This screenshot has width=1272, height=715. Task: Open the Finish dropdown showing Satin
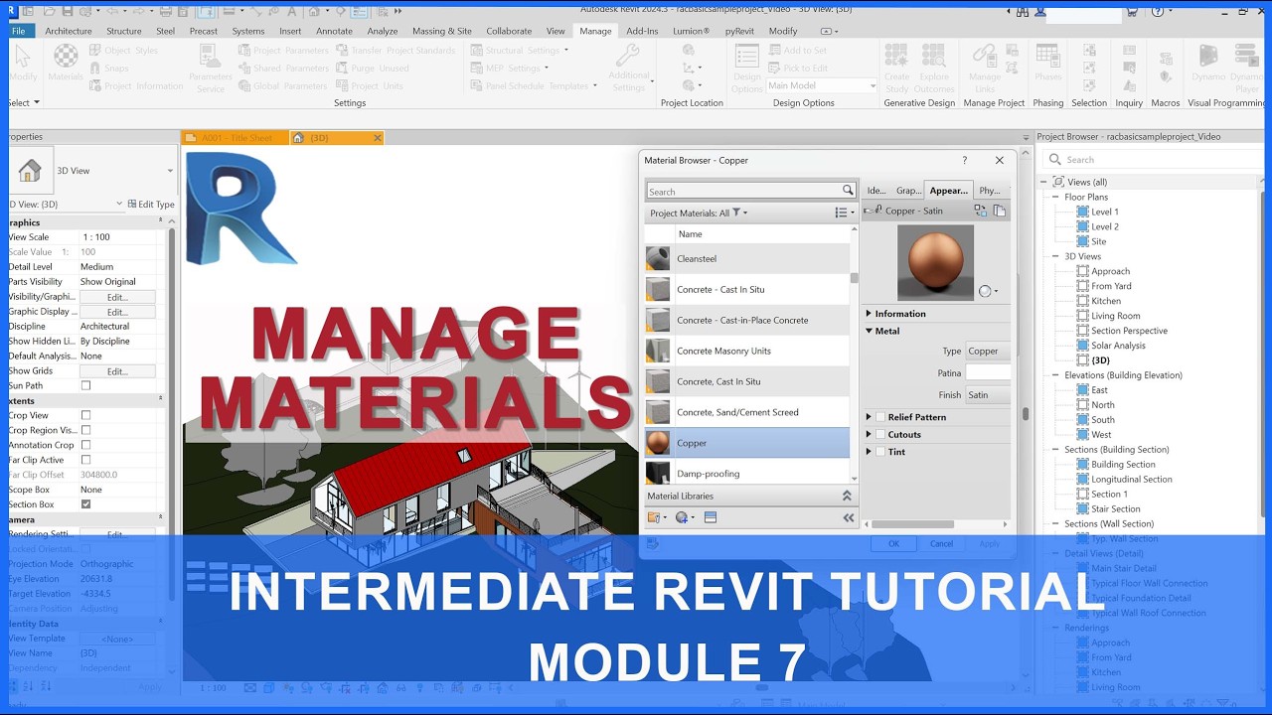coord(989,394)
